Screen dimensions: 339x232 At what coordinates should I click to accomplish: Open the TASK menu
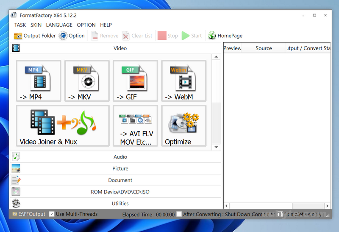point(20,25)
